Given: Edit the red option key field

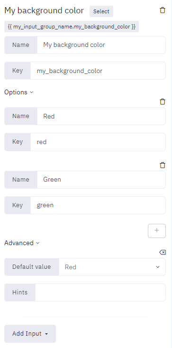Looking at the screenshot, I should (x=98, y=142).
